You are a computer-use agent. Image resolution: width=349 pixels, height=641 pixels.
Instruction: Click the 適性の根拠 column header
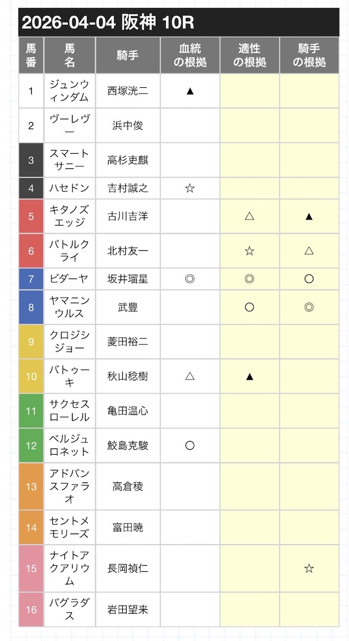[x=250, y=55]
